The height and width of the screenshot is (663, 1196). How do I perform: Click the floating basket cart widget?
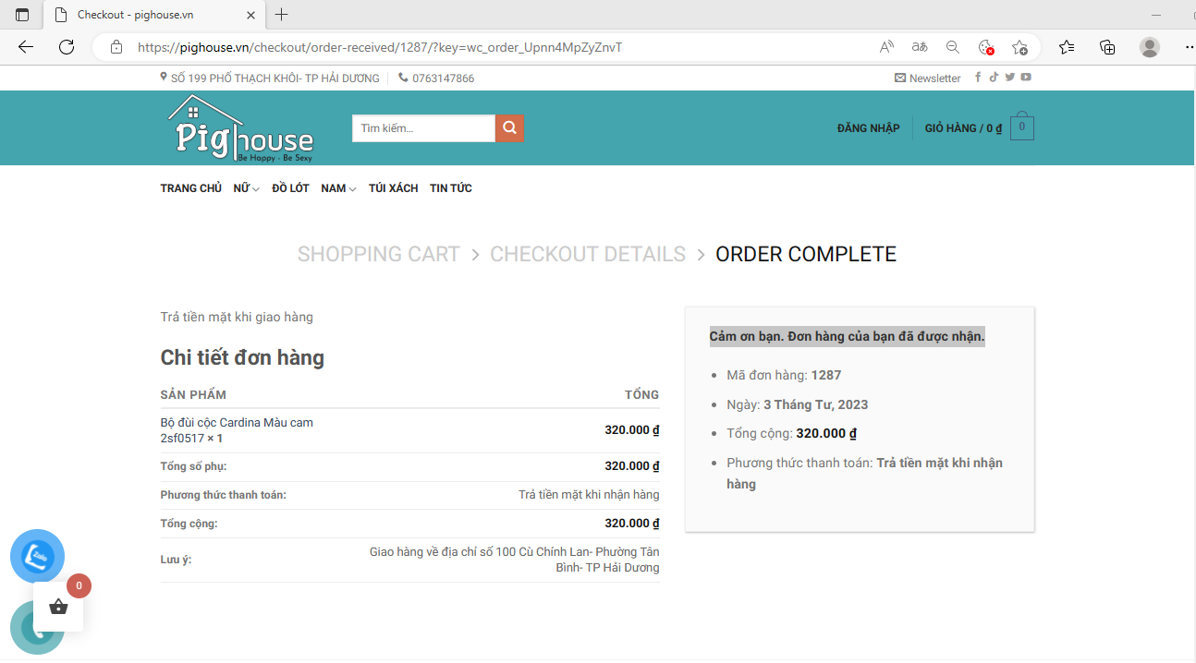58,607
